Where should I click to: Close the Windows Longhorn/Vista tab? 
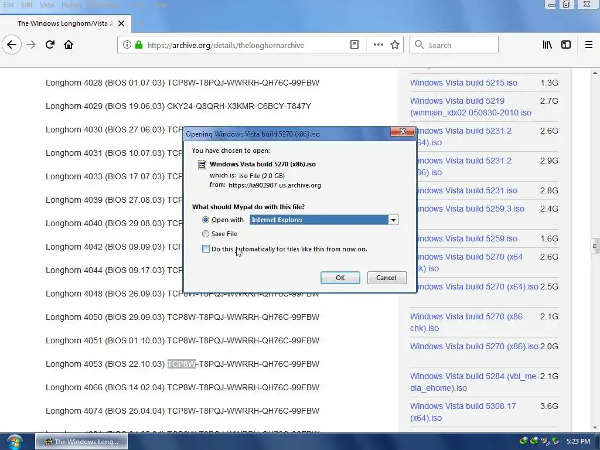pos(121,23)
